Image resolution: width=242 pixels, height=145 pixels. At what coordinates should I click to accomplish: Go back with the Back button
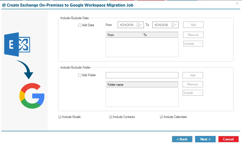[182, 139]
